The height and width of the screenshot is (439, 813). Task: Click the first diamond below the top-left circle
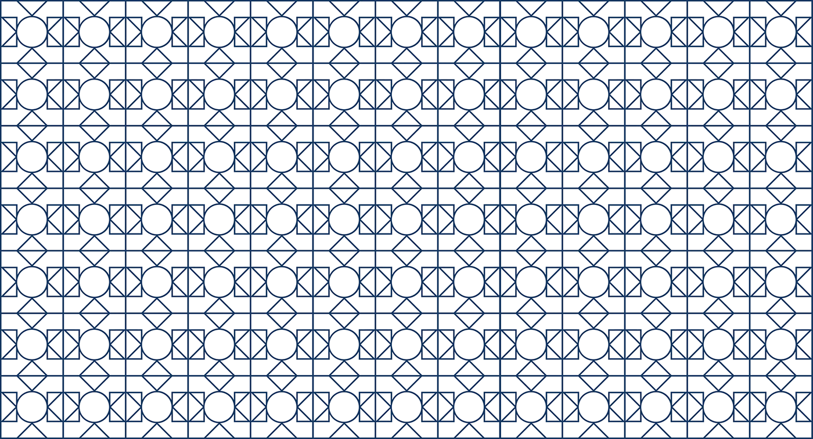click(x=32, y=63)
